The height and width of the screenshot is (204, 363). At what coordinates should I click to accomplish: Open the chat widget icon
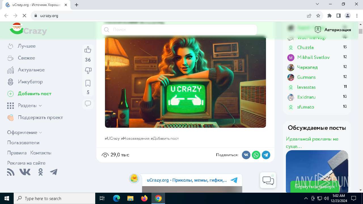(268, 180)
